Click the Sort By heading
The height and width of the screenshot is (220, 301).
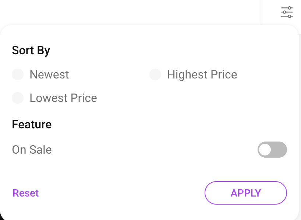click(x=31, y=50)
